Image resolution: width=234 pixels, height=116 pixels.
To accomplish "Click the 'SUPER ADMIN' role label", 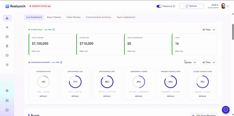I will click(213, 8).
